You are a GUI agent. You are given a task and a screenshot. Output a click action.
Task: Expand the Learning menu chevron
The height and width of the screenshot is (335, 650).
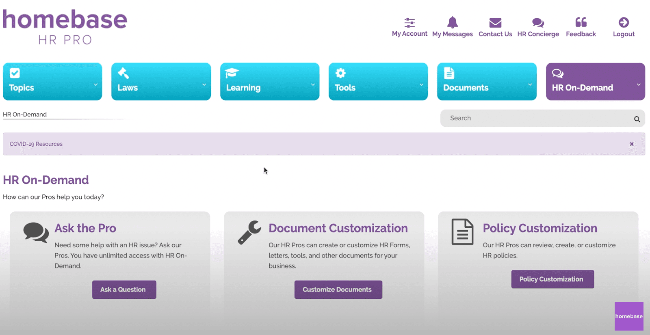coord(313,84)
